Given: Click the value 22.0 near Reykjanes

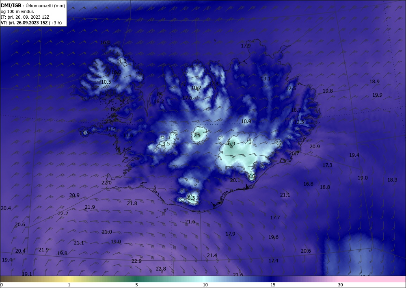Looking at the screenshot, I should [106, 183].
